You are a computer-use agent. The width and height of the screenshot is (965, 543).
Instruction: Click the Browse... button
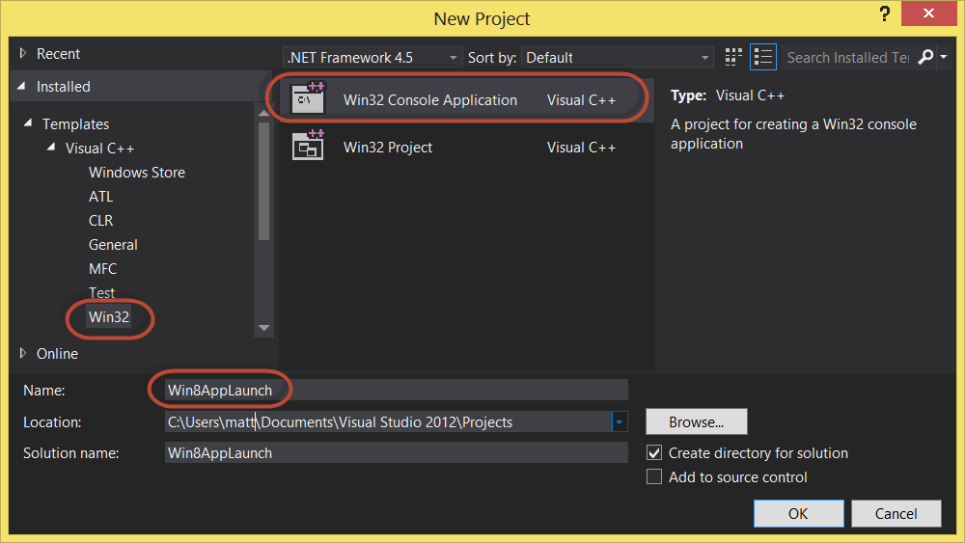(x=696, y=421)
